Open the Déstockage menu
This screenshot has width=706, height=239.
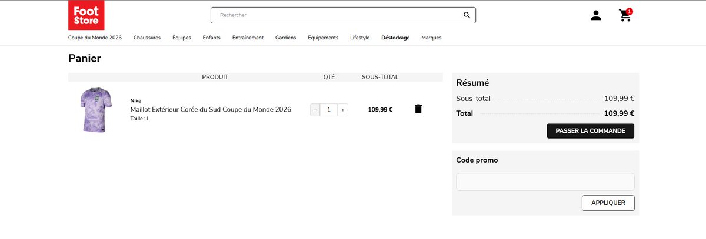(x=395, y=38)
